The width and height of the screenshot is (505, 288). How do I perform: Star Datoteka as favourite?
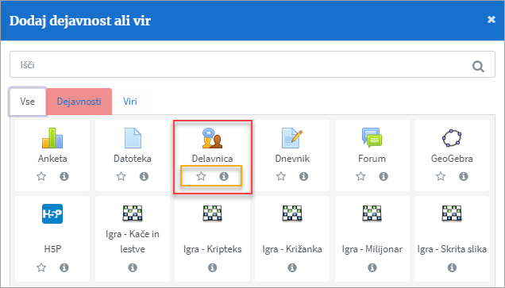pos(121,176)
